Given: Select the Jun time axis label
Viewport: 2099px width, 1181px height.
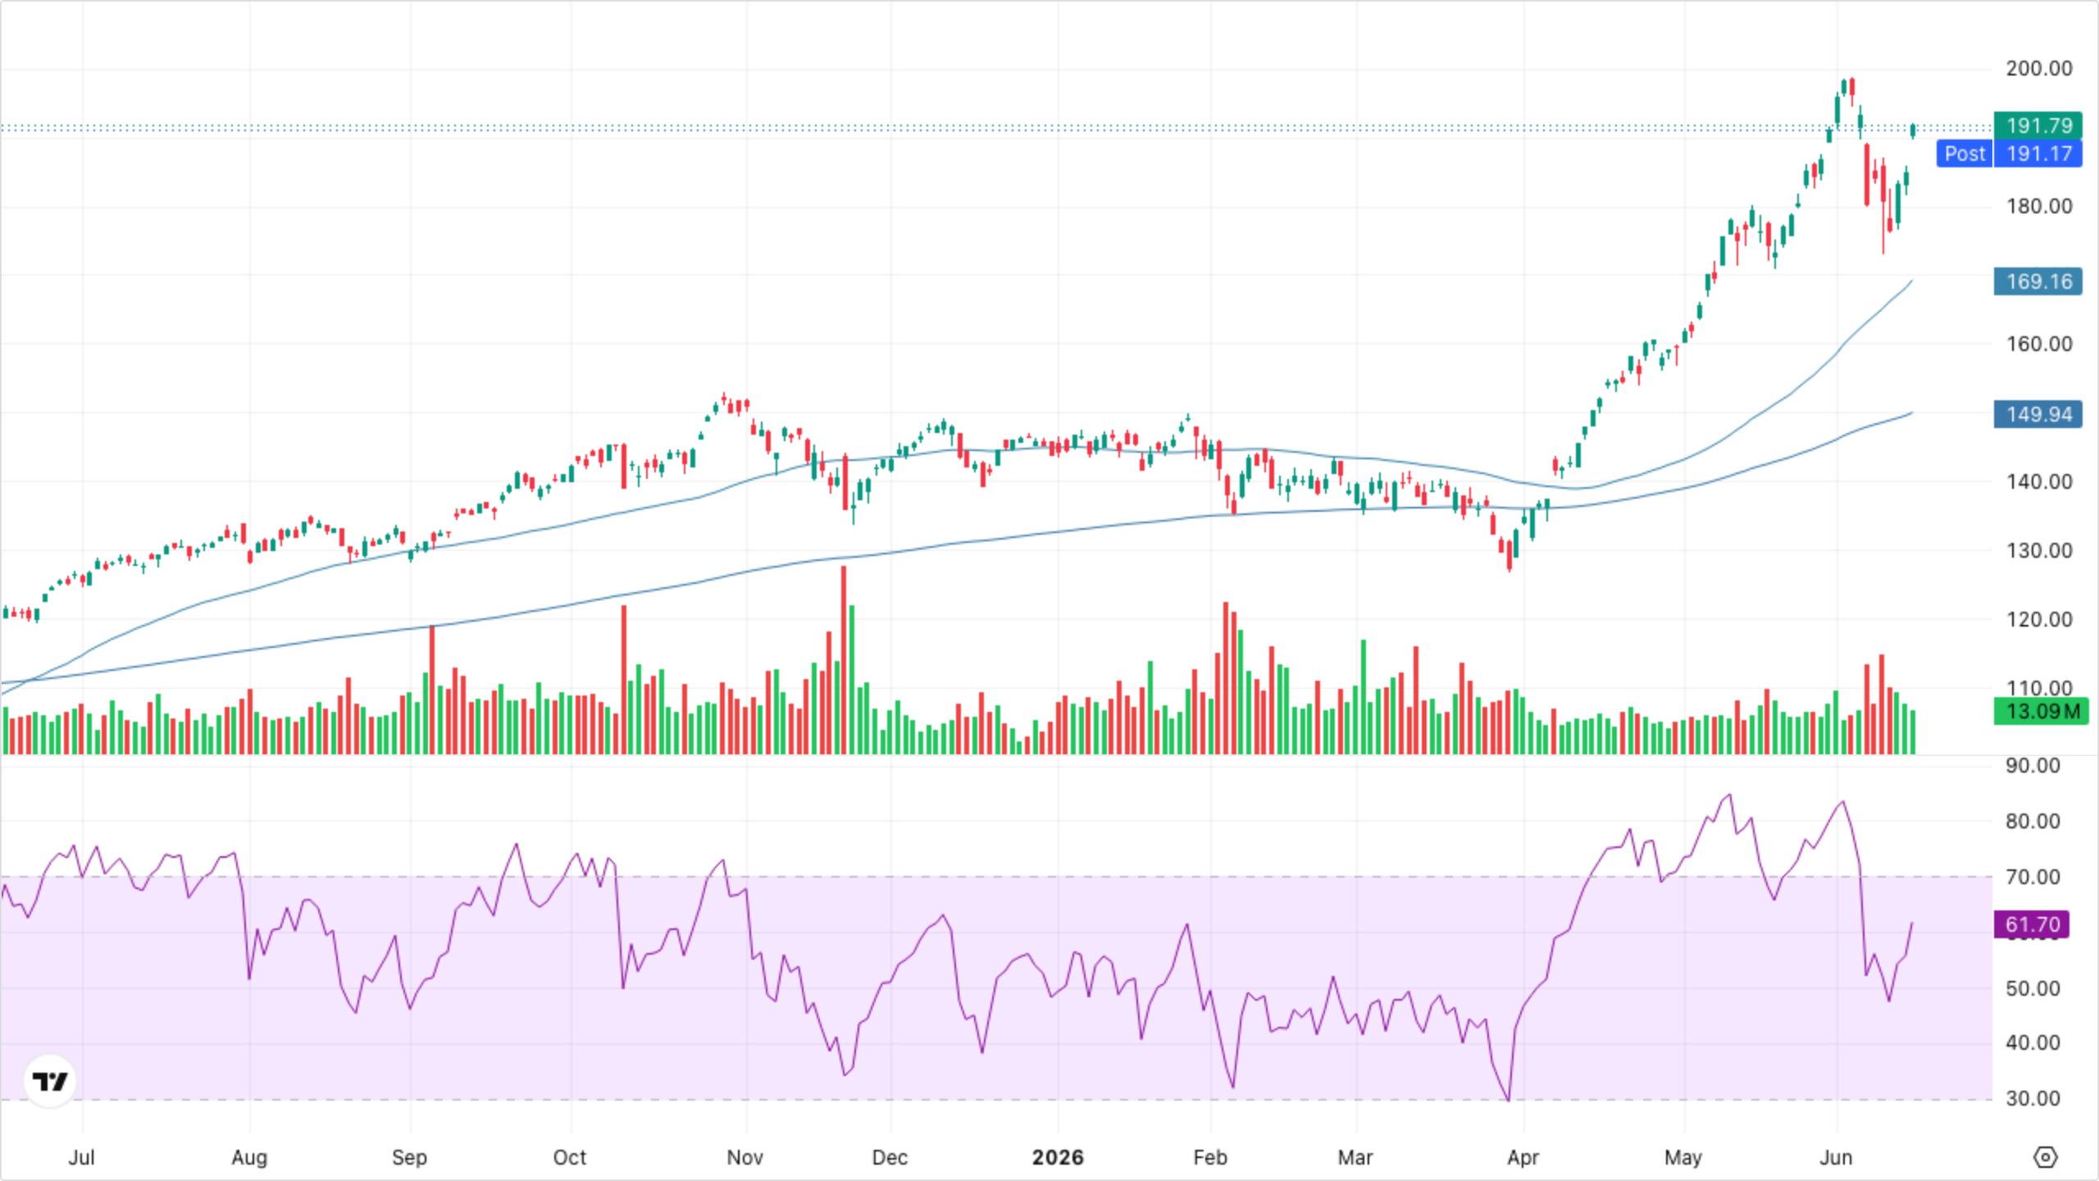Looking at the screenshot, I should [1836, 1157].
